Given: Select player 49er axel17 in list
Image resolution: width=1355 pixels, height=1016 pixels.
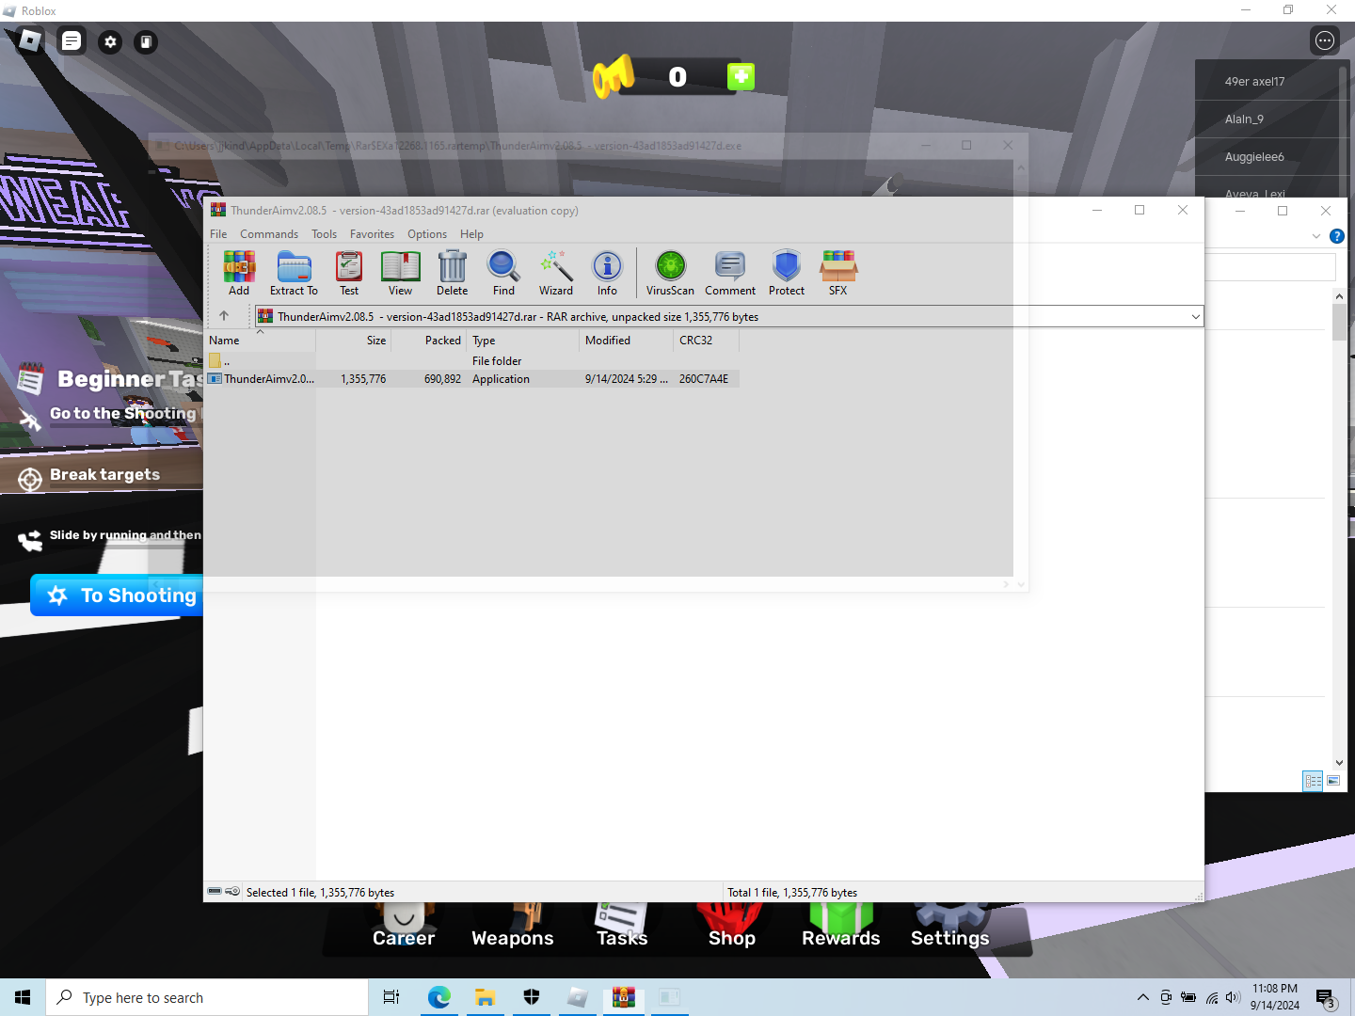Looking at the screenshot, I should [x=1267, y=82].
